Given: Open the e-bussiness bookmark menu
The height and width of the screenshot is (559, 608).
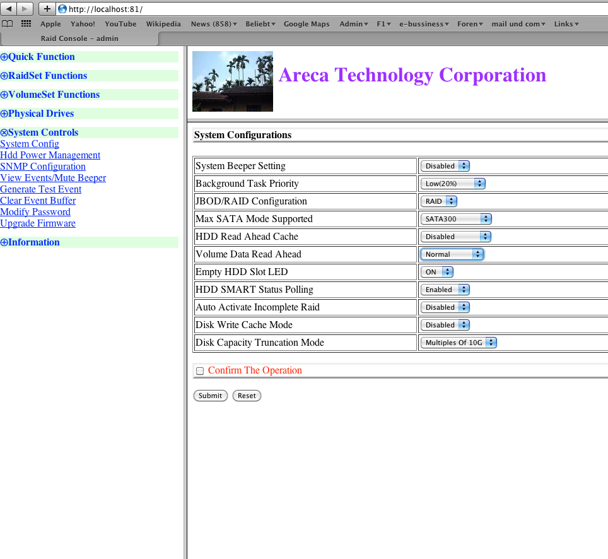Looking at the screenshot, I should 424,24.
